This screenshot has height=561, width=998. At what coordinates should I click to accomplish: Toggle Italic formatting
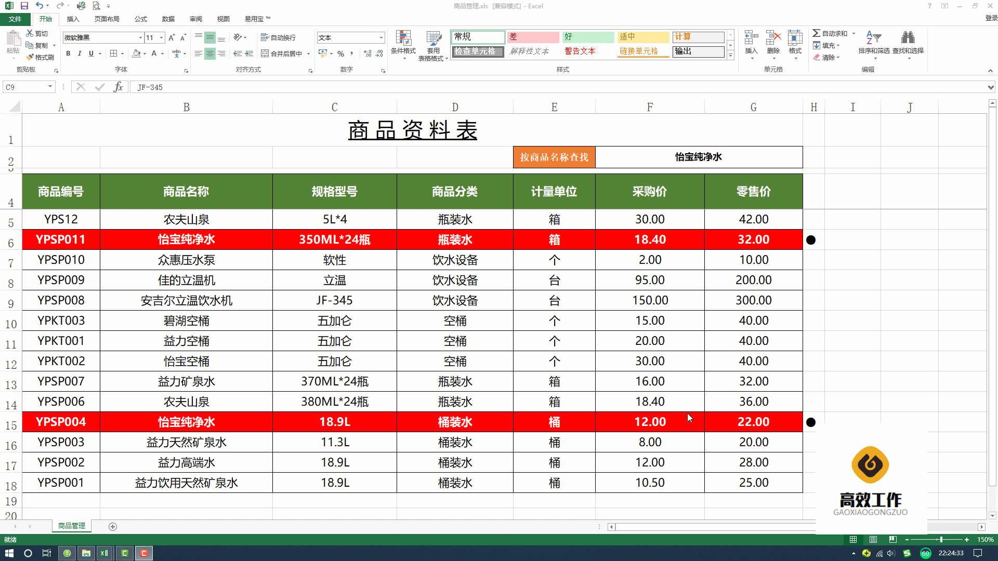(80, 54)
